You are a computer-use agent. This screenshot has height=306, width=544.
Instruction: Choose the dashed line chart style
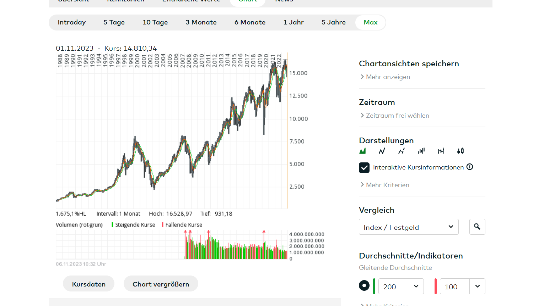pyautogui.click(x=402, y=151)
